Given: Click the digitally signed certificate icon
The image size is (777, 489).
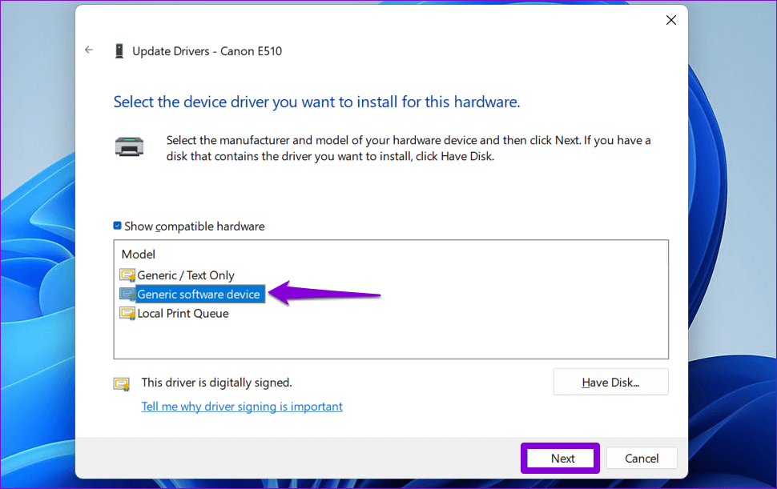Looking at the screenshot, I should point(122,384).
